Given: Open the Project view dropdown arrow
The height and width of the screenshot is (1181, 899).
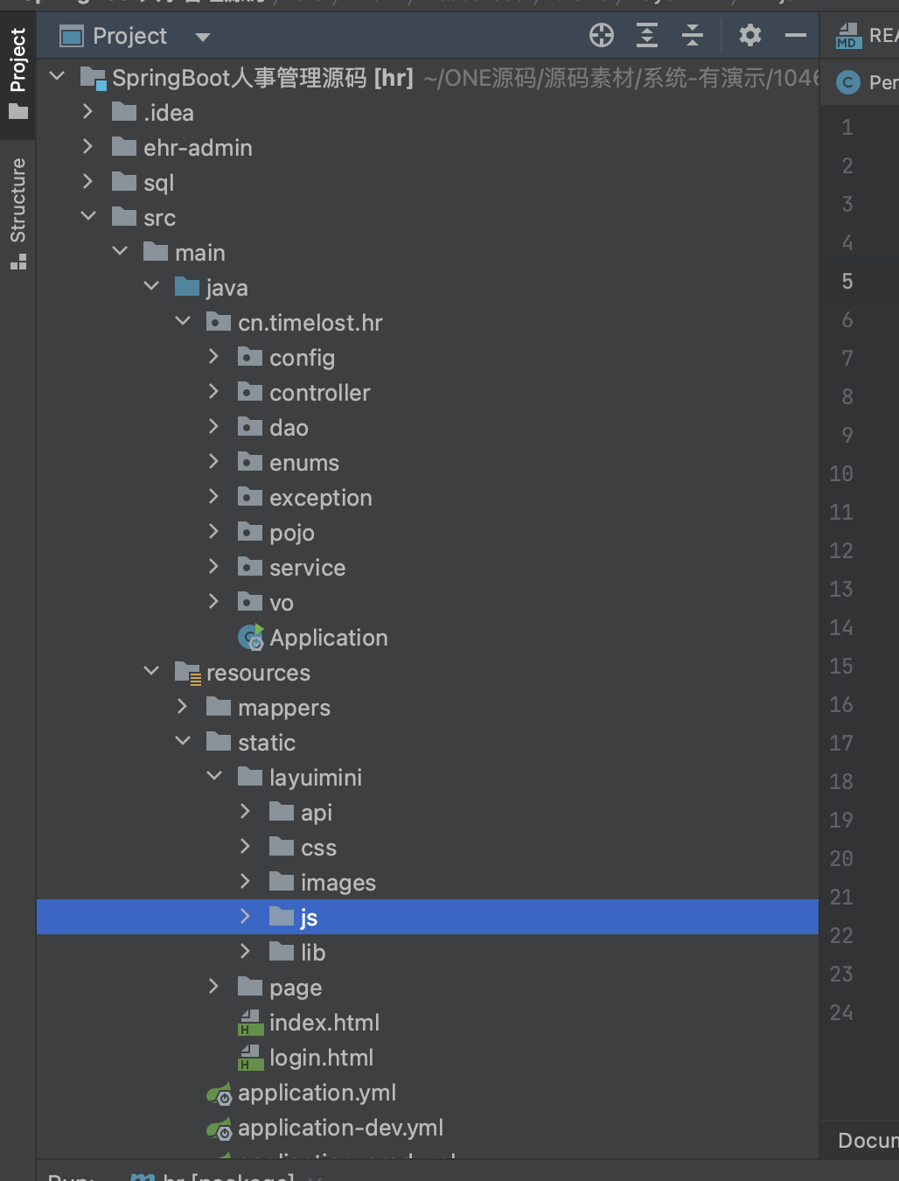Looking at the screenshot, I should click(x=203, y=37).
